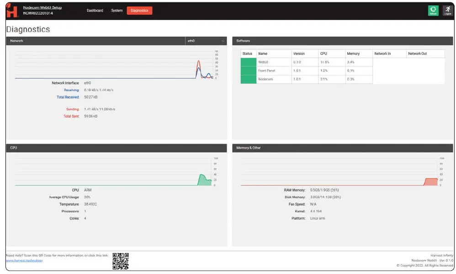This screenshot has height=274, width=456.
Task: Click the red Harvest logo icon
Action: (11, 11)
